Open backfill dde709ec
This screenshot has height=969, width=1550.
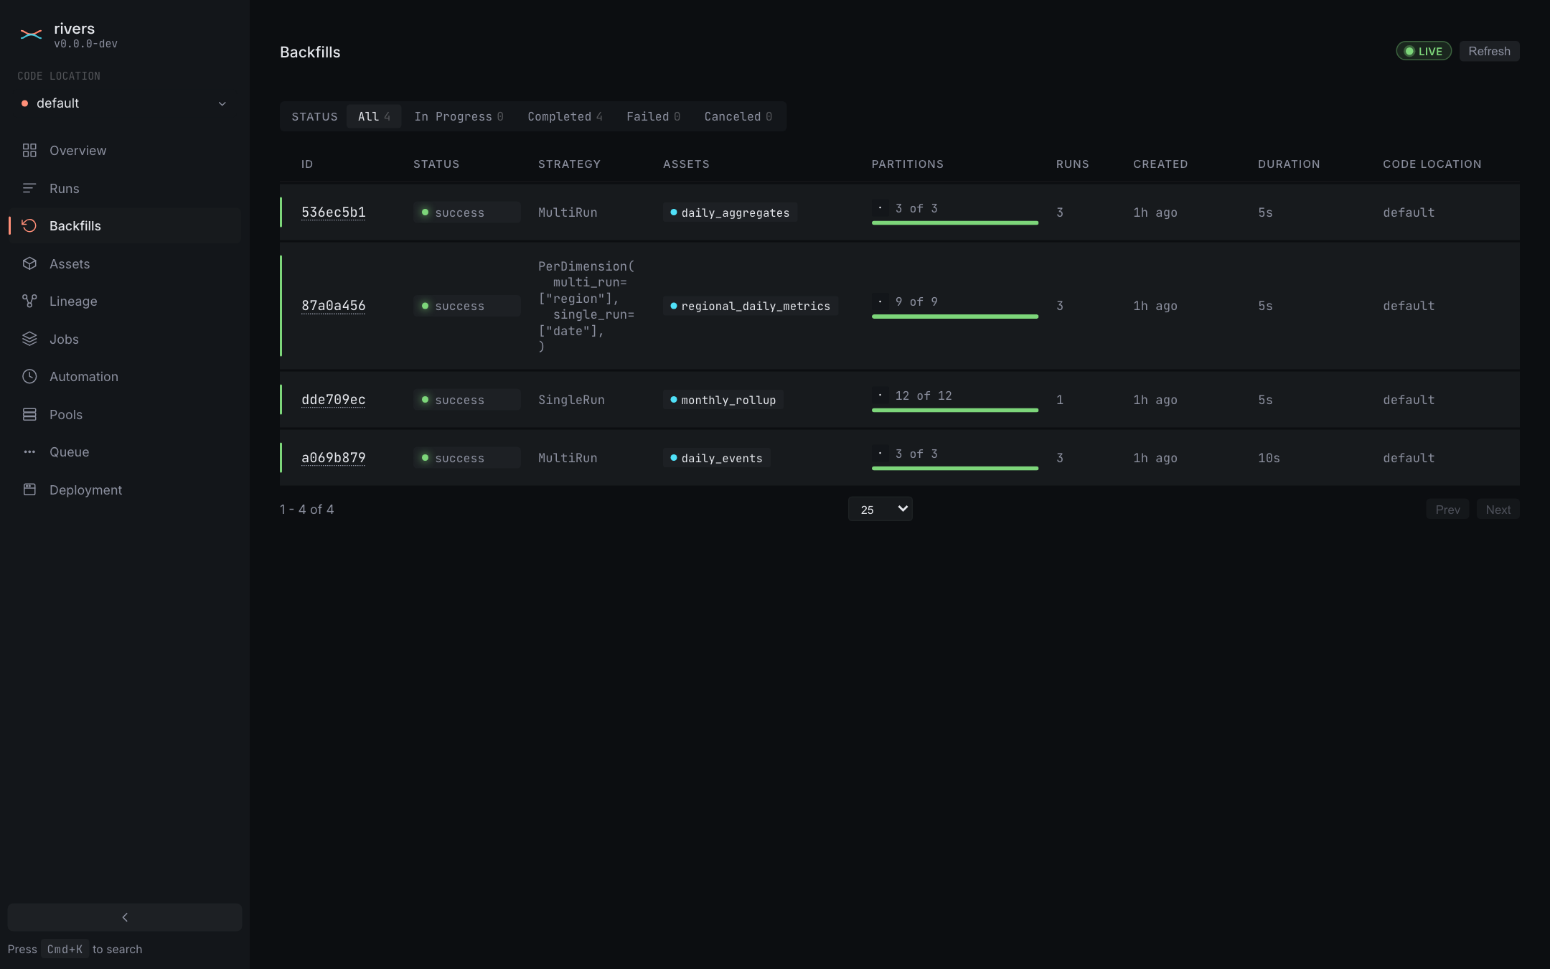point(333,400)
